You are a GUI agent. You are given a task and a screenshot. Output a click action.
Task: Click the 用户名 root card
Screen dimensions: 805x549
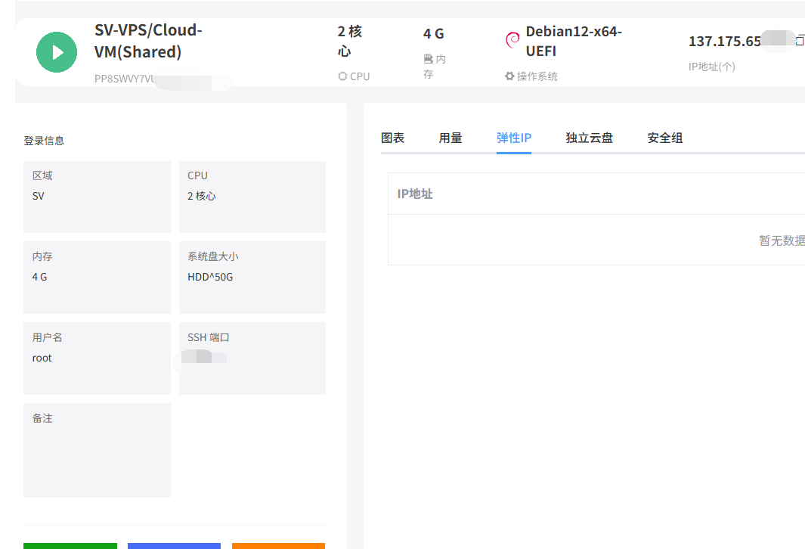click(97, 358)
